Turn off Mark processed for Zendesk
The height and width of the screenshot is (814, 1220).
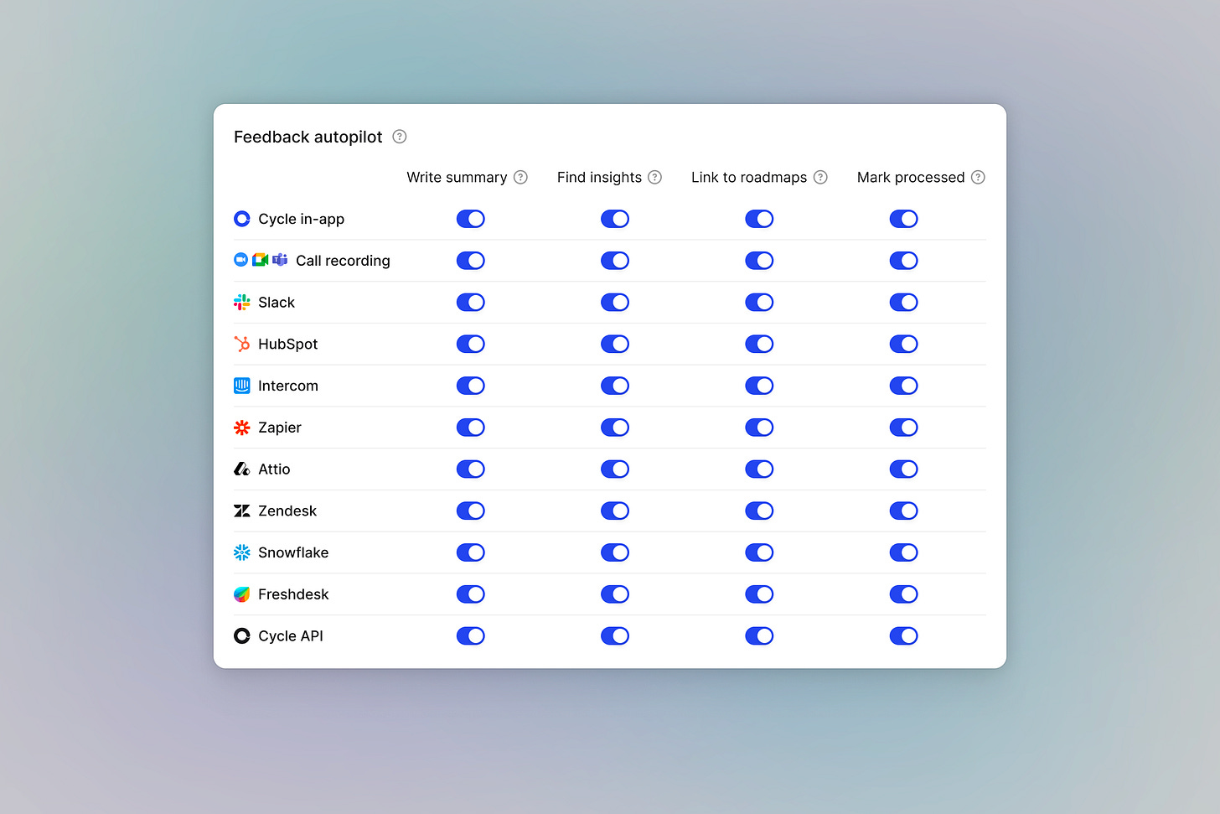[904, 511]
